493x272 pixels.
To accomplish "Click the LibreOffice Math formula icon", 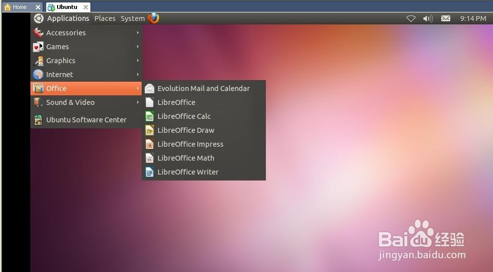I will click(x=150, y=158).
